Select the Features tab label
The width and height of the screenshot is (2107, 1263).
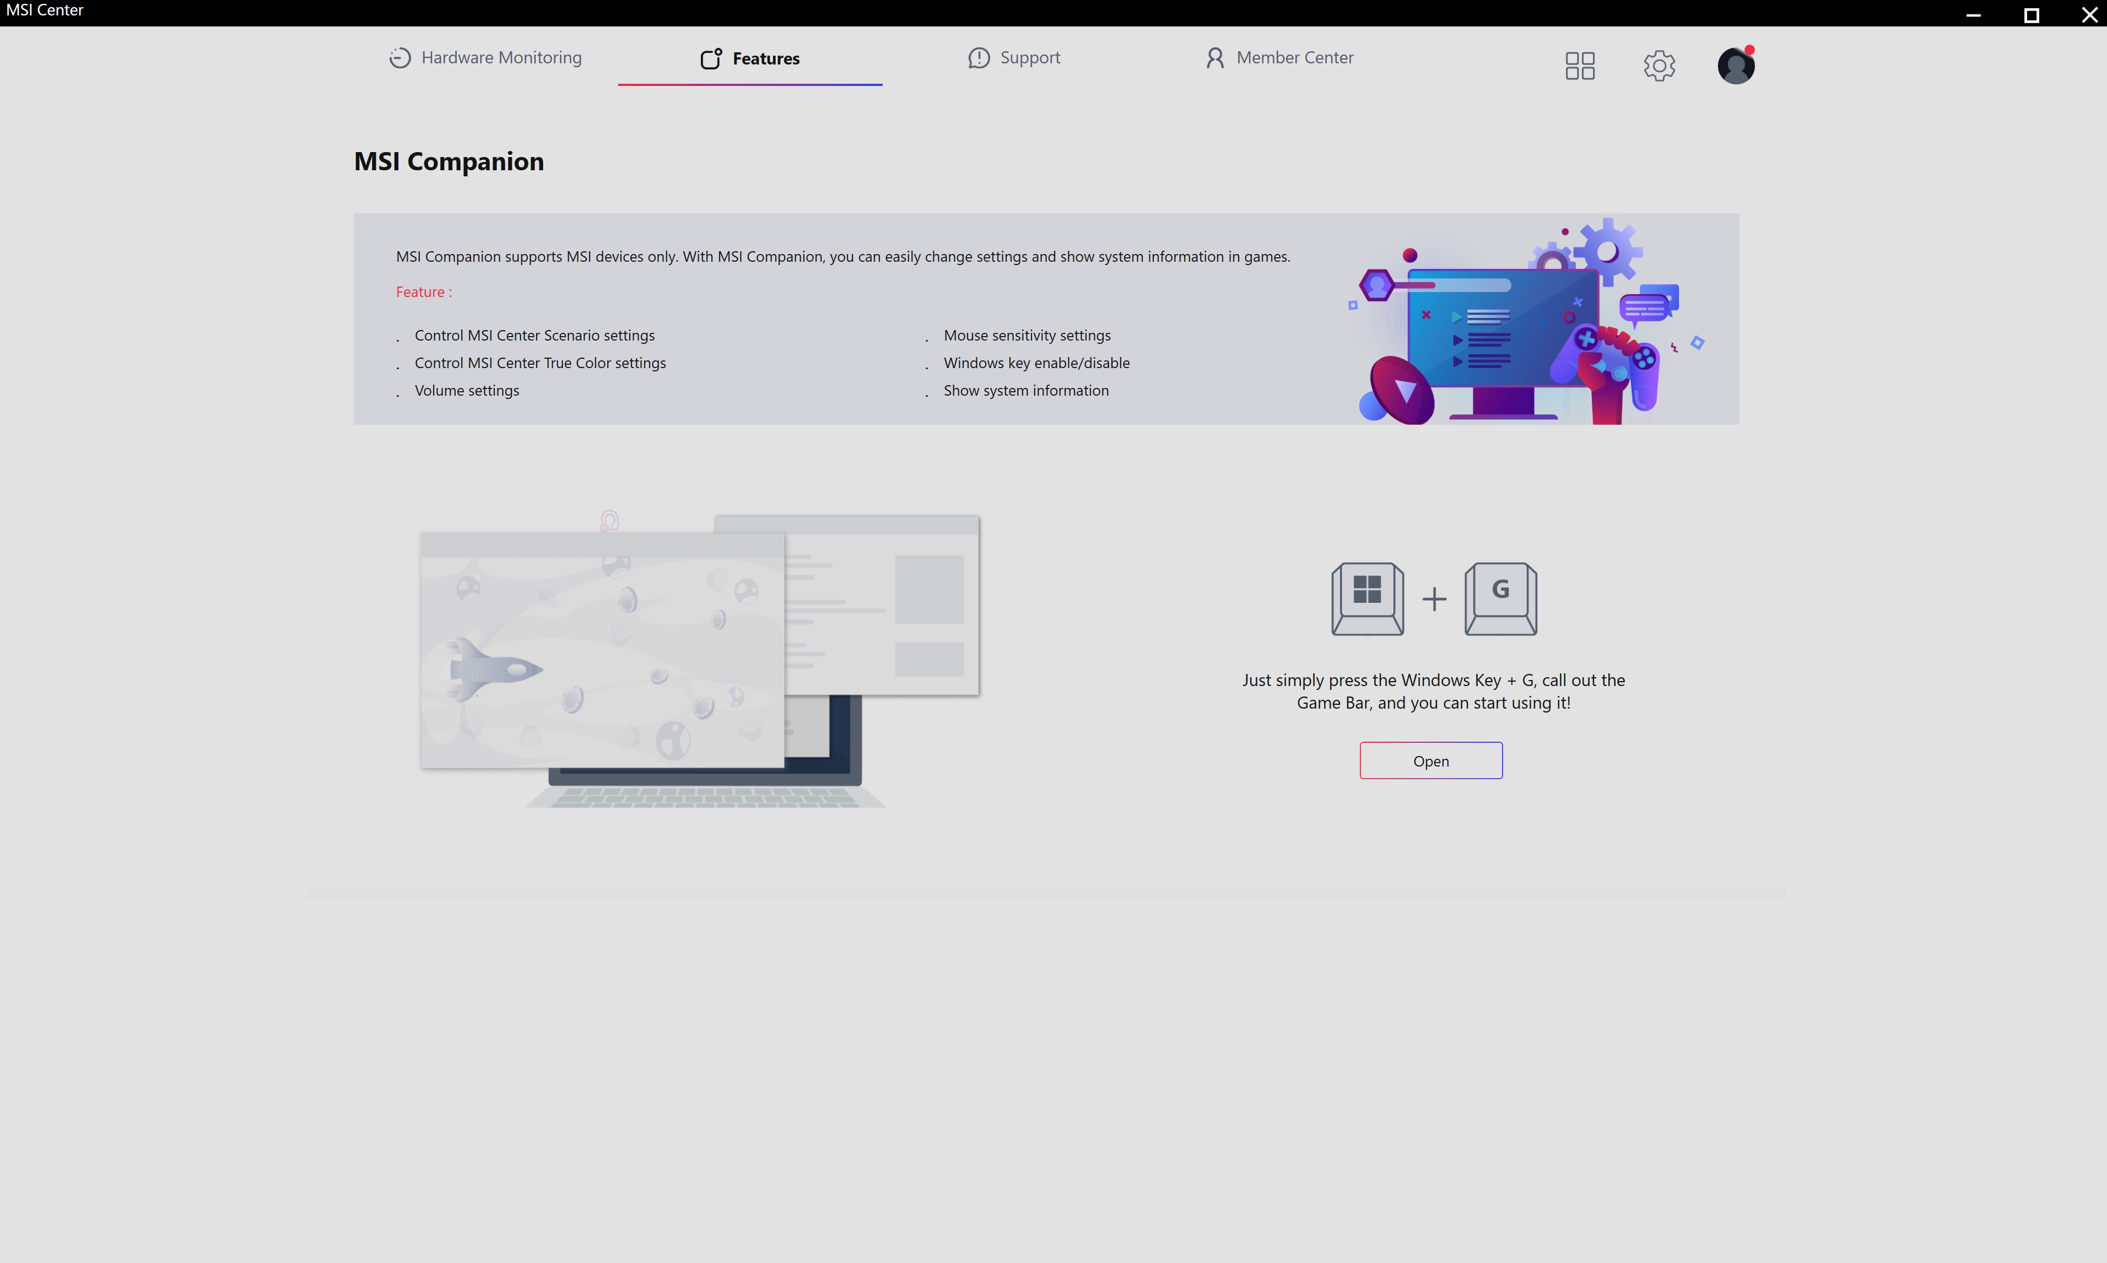pyautogui.click(x=766, y=59)
